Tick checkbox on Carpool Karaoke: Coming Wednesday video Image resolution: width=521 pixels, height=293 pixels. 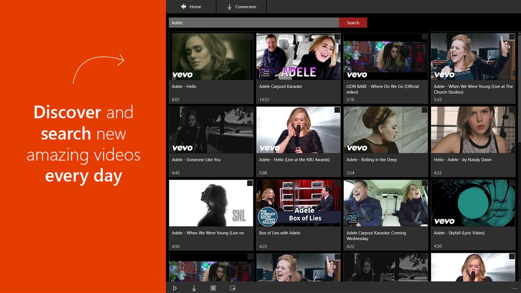425,183
